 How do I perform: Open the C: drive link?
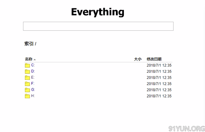pos(33,65)
